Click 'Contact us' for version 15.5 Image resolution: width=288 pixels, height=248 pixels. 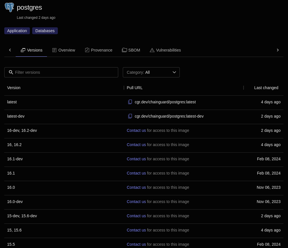click(x=136, y=244)
